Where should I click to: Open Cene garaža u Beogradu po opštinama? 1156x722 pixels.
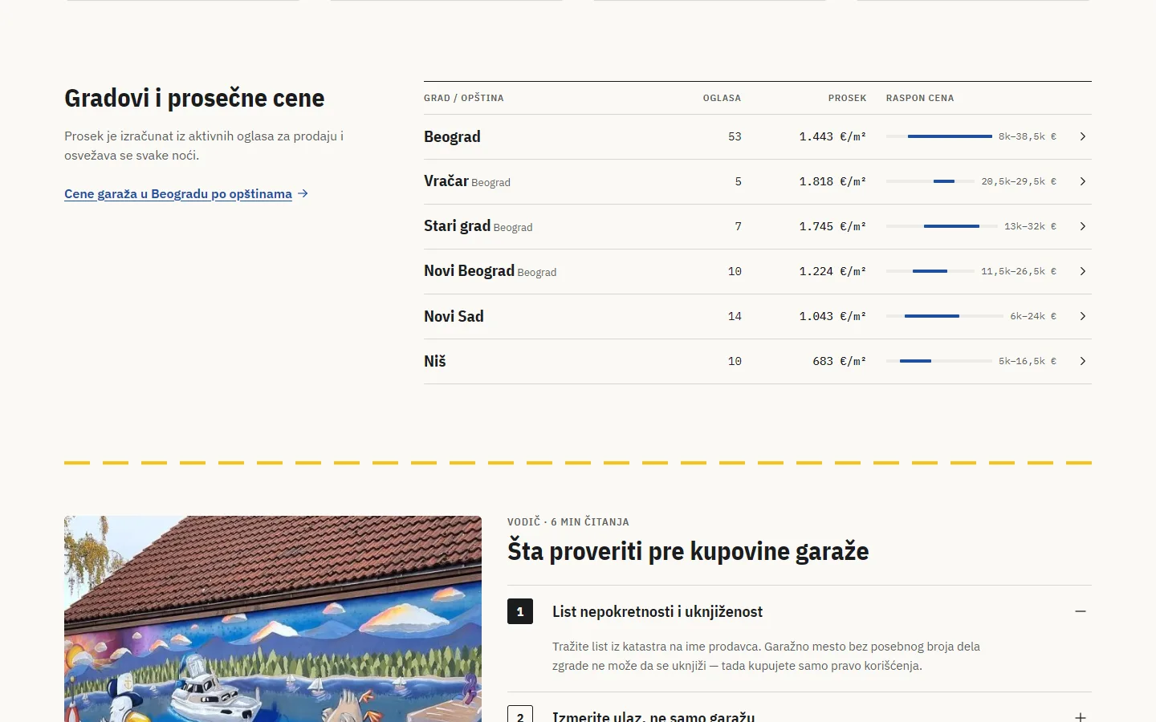pyautogui.click(x=178, y=193)
